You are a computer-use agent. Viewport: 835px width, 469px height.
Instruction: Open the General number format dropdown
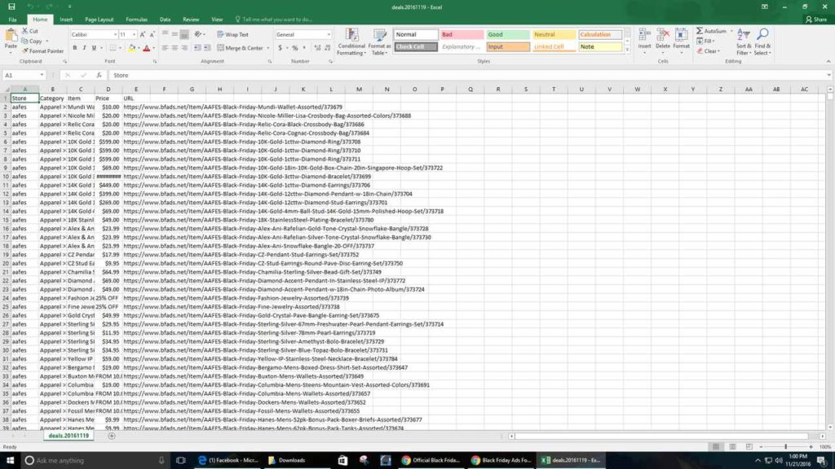(x=329, y=34)
